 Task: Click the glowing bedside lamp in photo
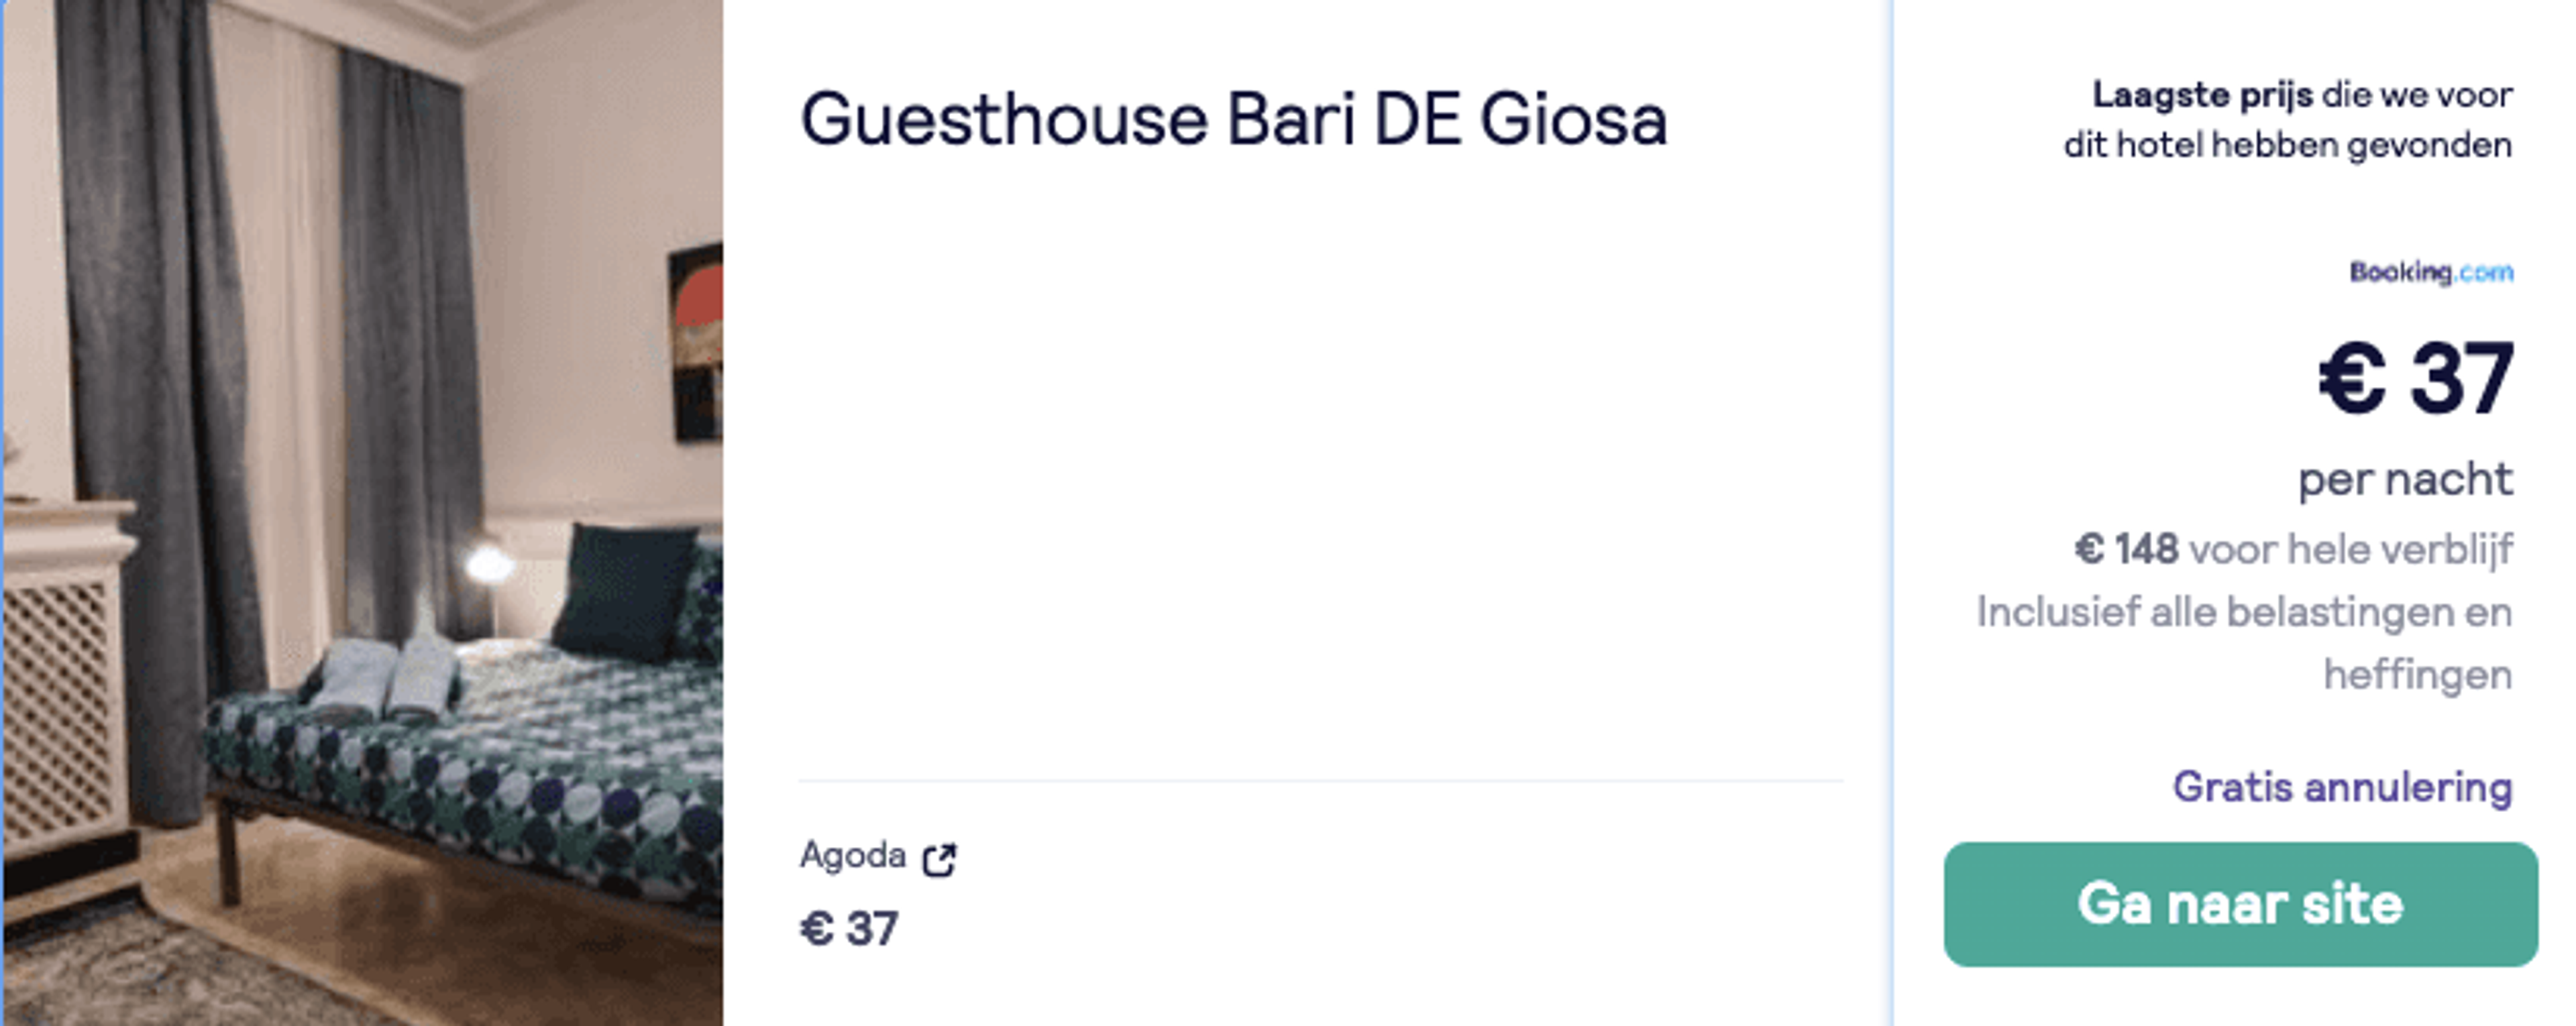coord(490,564)
